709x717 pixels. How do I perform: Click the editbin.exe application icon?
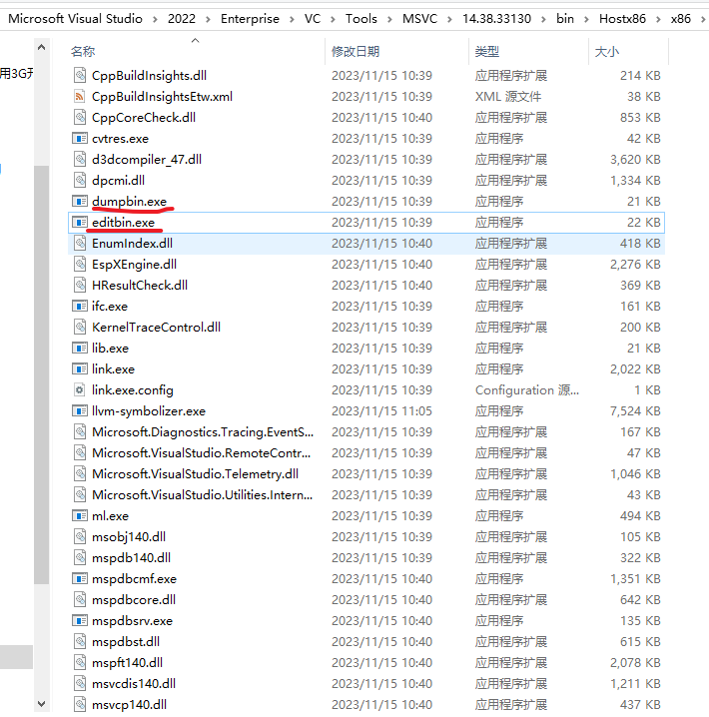point(80,223)
